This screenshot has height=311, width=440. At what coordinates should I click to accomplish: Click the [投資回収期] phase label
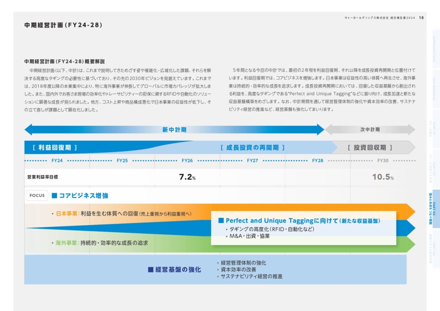370,148
